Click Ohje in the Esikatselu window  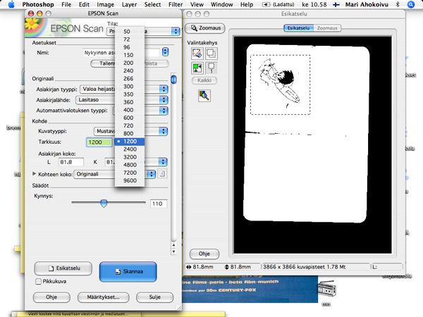(204, 254)
